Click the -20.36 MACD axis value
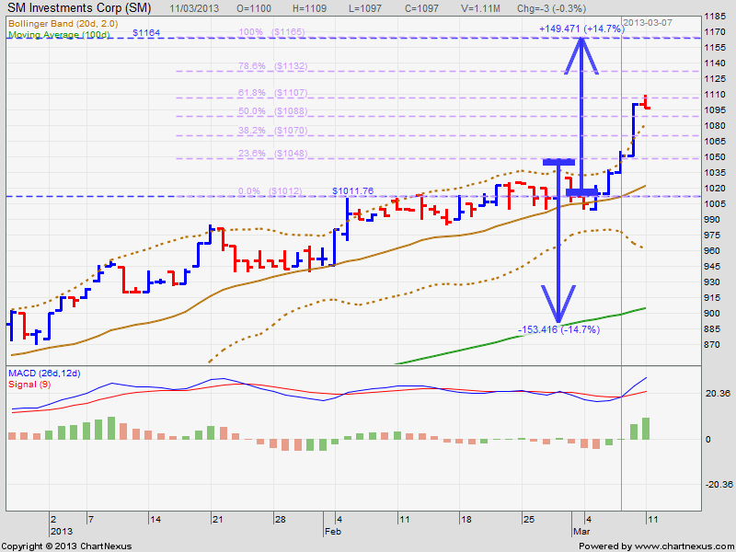 pos(719,485)
